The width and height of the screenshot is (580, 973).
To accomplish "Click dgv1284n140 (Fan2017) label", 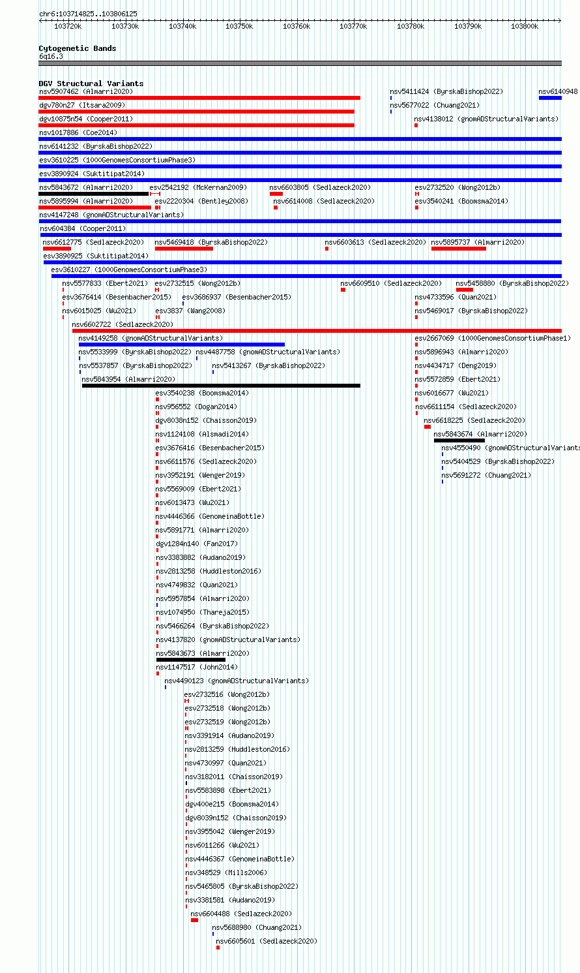I will coord(197,544).
